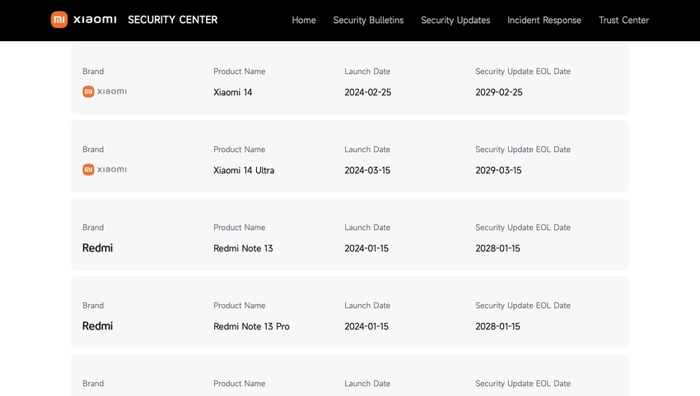This screenshot has height=396, width=700.
Task: Click the SECURITY CENTER title
Action: coord(173,20)
